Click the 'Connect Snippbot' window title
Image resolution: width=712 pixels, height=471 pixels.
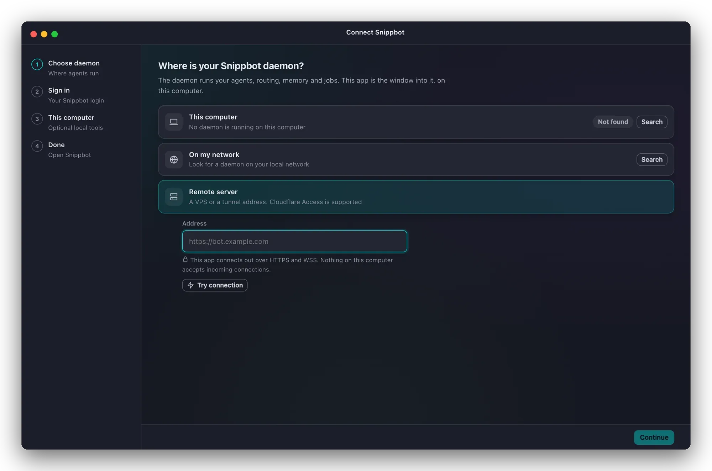coord(375,32)
